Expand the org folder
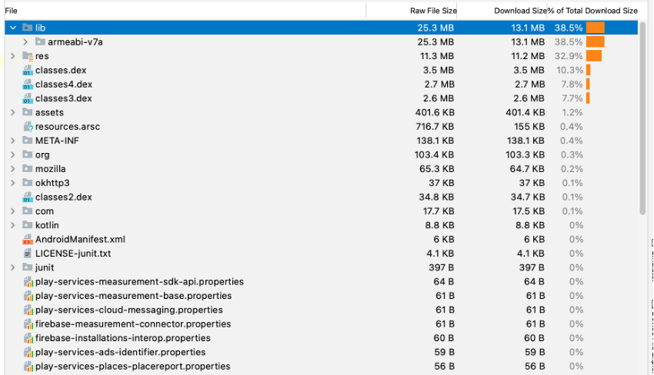The height and width of the screenshot is (375, 654). click(x=13, y=154)
